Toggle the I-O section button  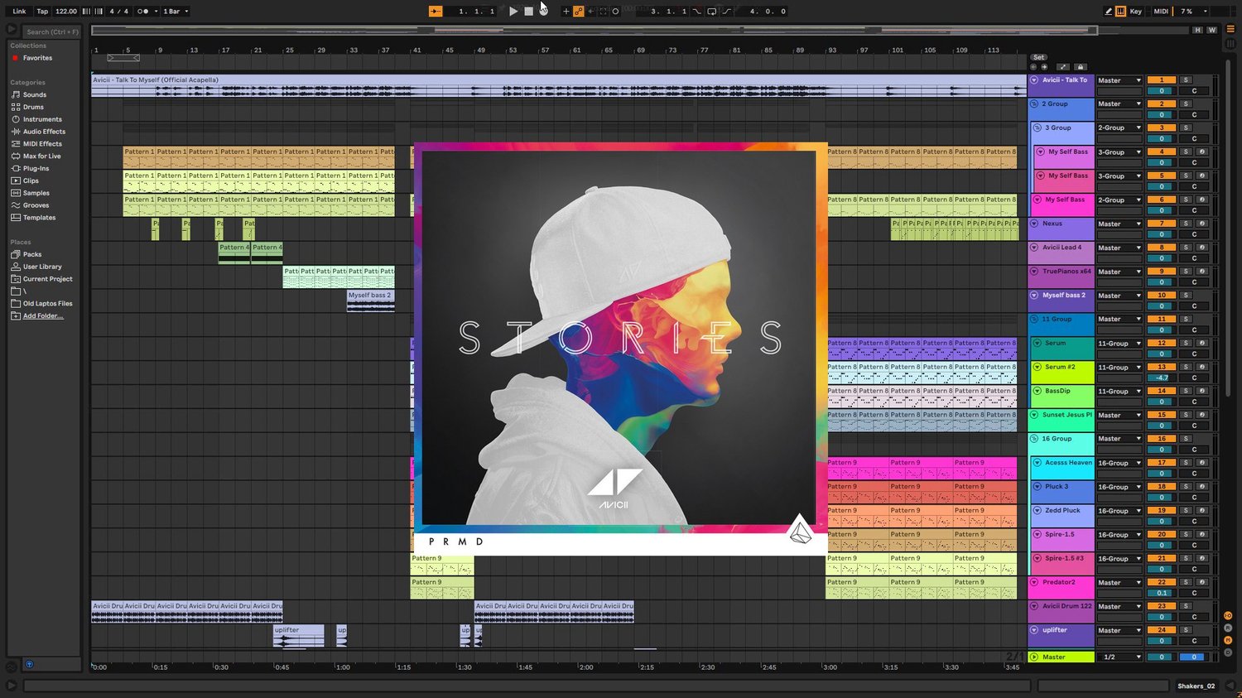pyautogui.click(x=1228, y=616)
